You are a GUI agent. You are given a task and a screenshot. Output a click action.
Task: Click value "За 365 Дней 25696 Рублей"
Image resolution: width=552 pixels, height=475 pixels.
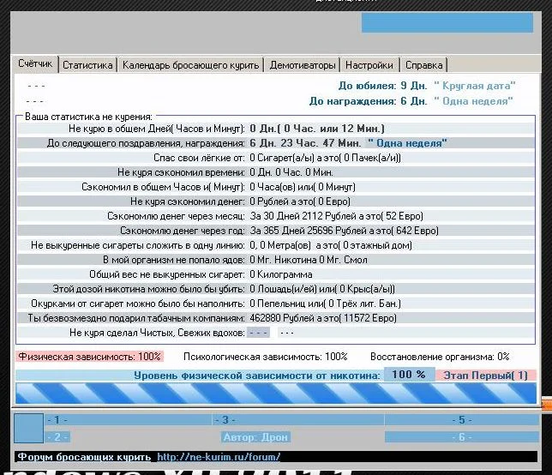pos(309,231)
